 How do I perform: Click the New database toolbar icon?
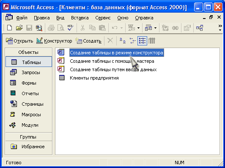tap(9, 27)
